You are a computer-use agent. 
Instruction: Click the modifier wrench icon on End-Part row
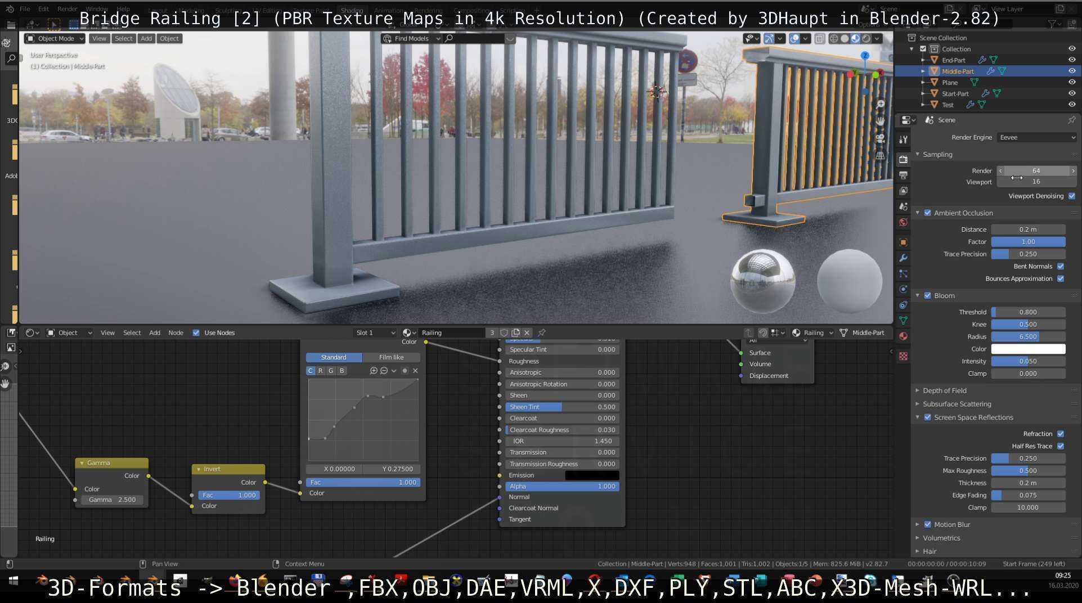pyautogui.click(x=982, y=60)
